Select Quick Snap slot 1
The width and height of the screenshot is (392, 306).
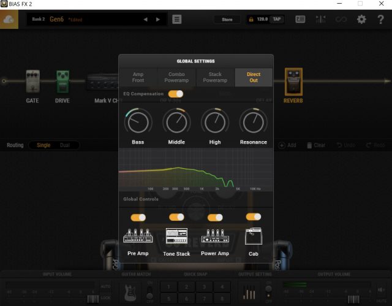pyautogui.click(x=169, y=287)
